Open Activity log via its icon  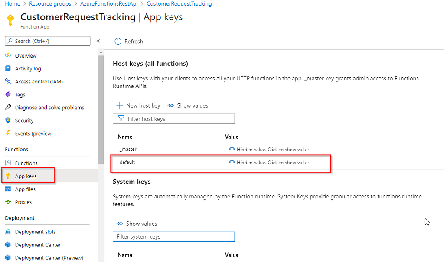coord(8,68)
